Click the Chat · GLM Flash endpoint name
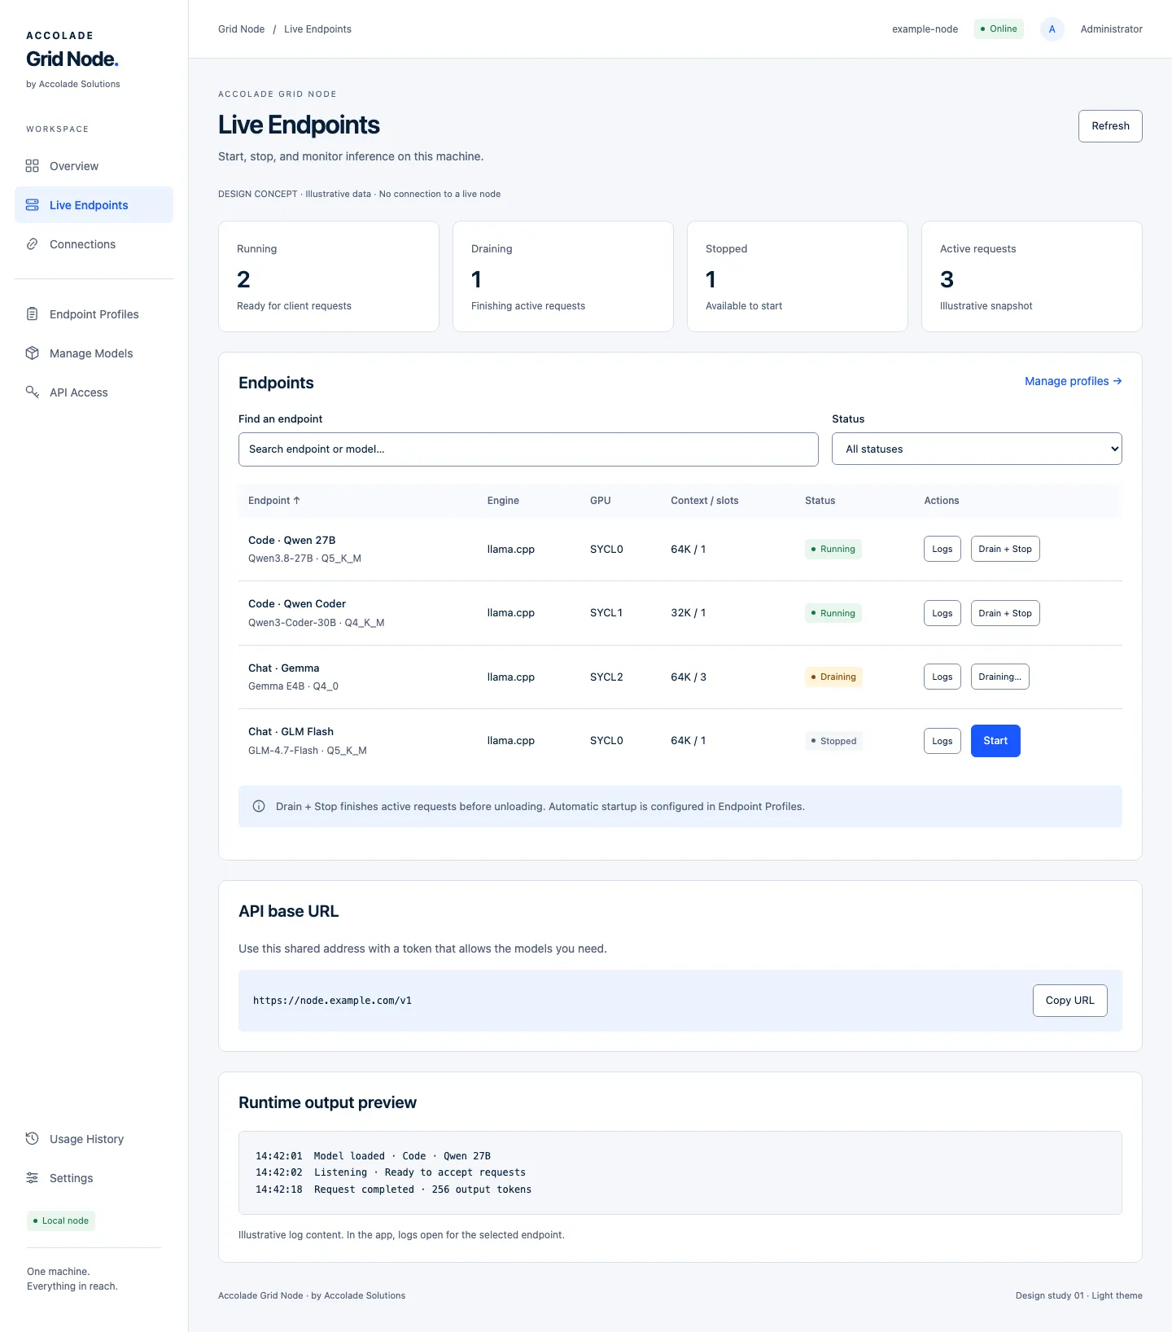The width and height of the screenshot is (1172, 1332). point(291,732)
